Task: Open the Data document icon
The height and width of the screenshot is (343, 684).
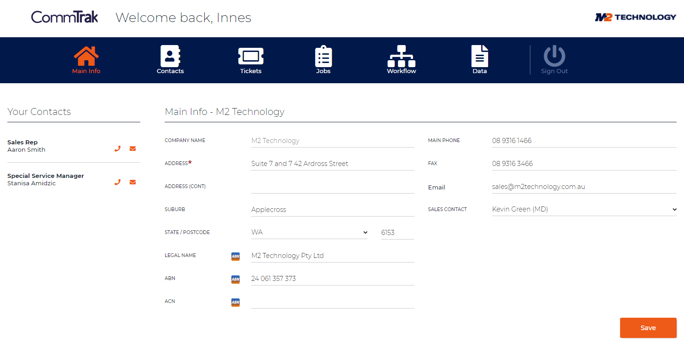Action: [x=480, y=56]
